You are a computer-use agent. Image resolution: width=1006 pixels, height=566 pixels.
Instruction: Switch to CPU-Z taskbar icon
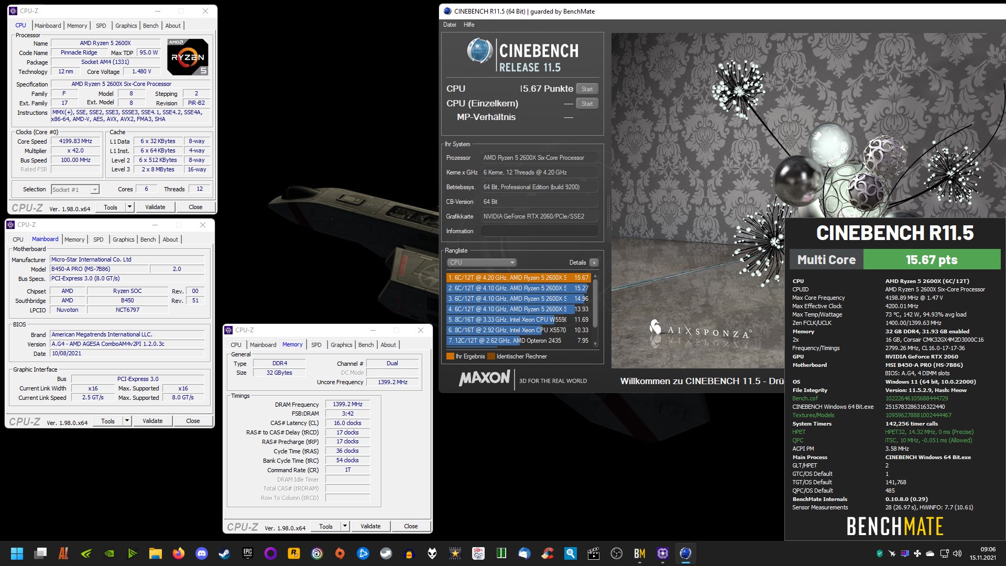(663, 553)
